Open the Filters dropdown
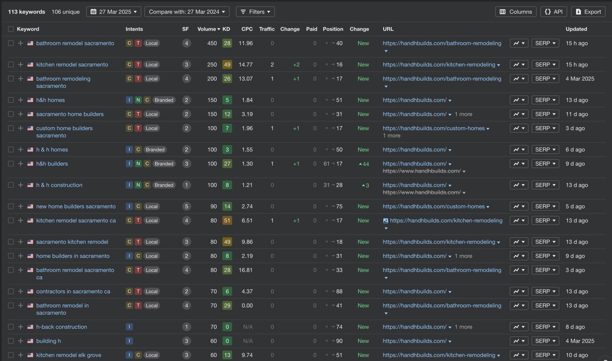Image resolution: width=612 pixels, height=361 pixels. (x=255, y=12)
